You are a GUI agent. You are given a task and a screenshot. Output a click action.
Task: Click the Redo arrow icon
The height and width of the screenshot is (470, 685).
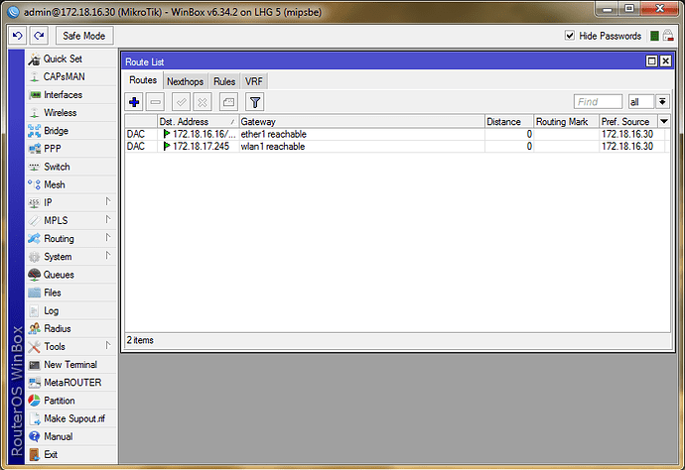(x=38, y=36)
